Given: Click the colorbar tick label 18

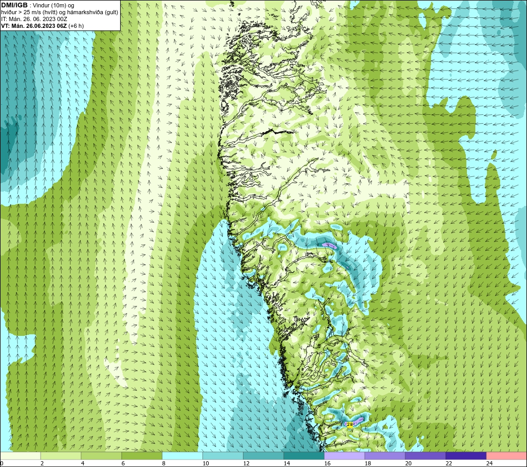Looking at the screenshot, I should pyautogui.click(x=368, y=463).
